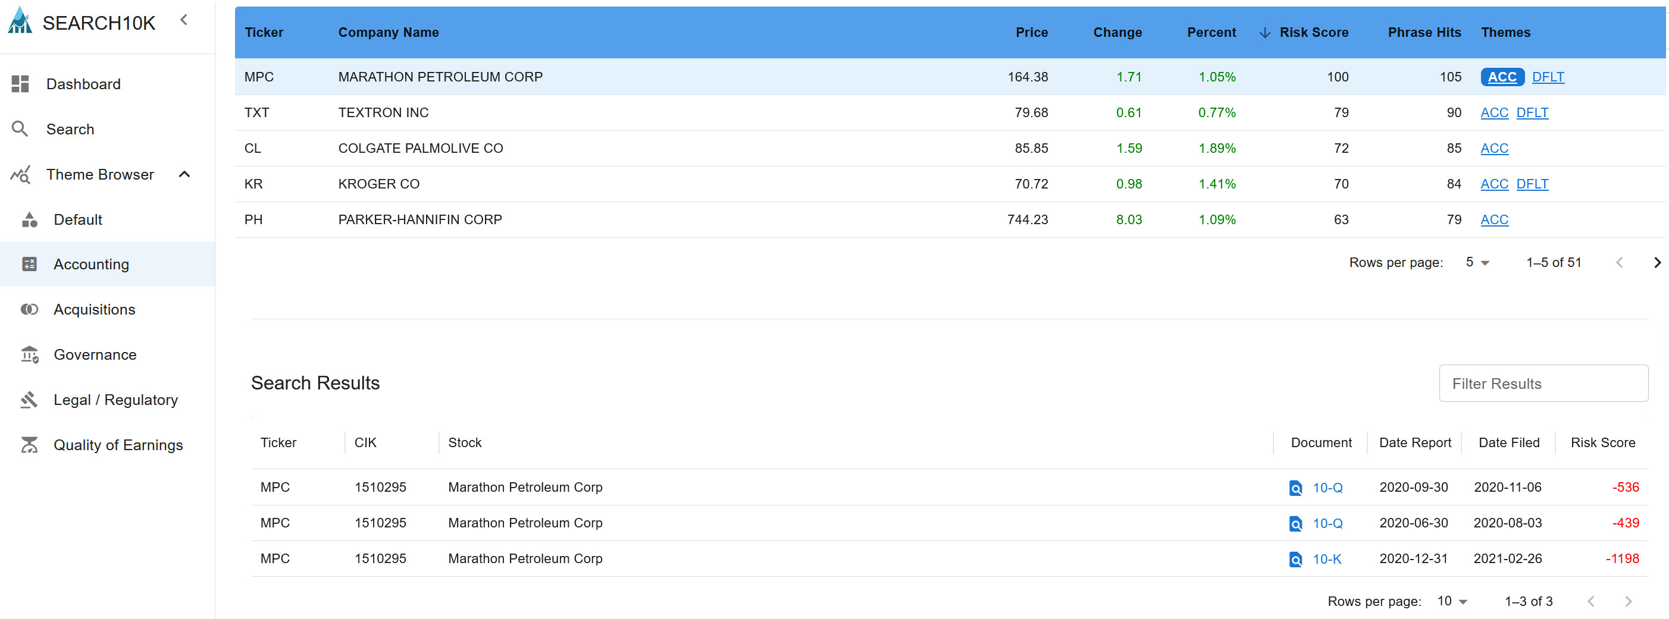Image resolution: width=1669 pixels, height=619 pixels.
Task: Click the -536 risk score value
Action: coord(1625,488)
